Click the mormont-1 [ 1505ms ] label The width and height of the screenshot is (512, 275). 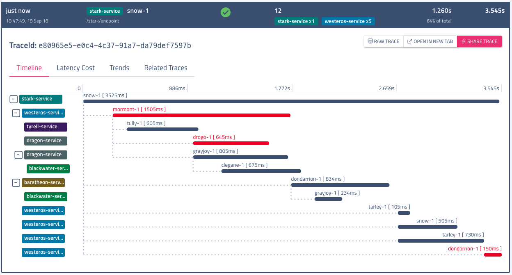coord(139,109)
